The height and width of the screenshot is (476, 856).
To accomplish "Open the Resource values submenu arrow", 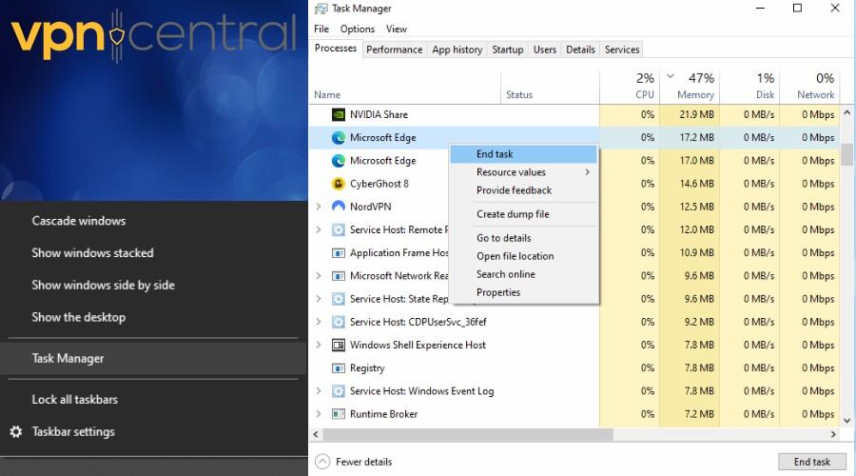I will 588,172.
